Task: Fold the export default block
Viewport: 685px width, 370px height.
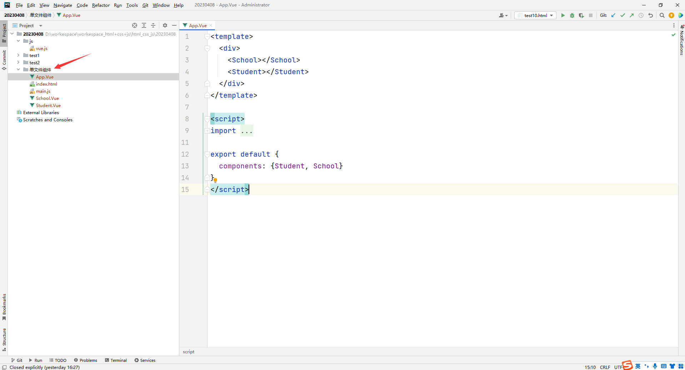Action: (207, 154)
